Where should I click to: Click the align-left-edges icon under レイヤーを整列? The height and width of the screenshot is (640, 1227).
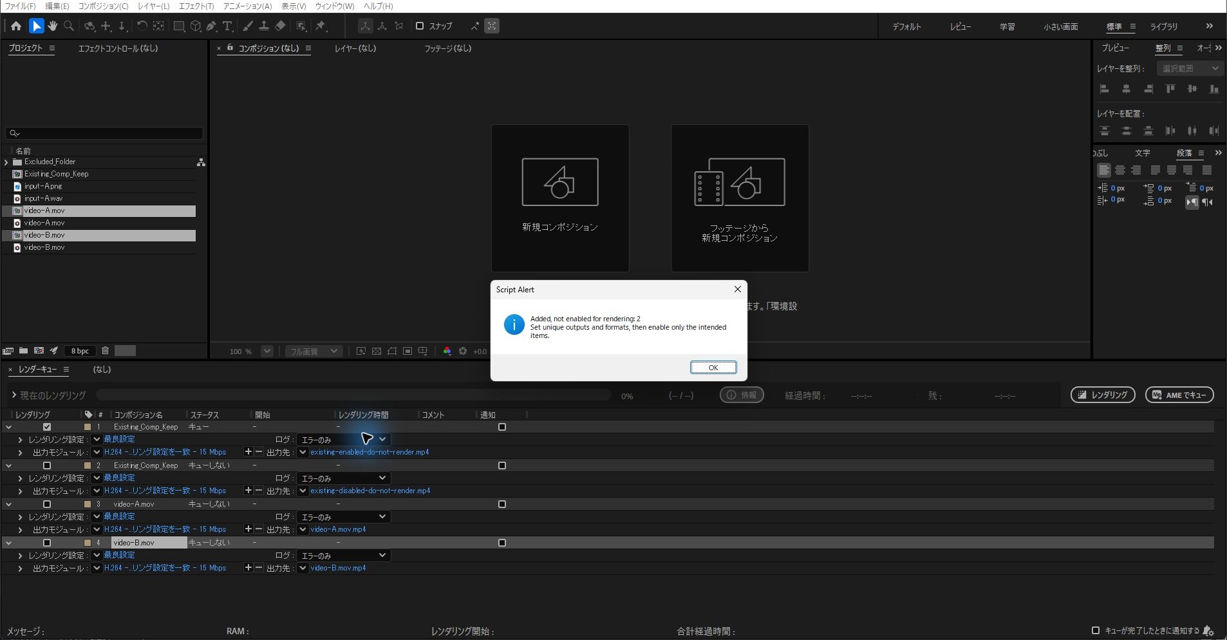(1104, 89)
